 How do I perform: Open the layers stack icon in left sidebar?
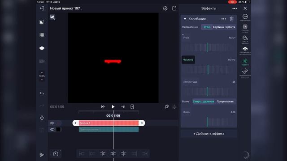coord(42,48)
